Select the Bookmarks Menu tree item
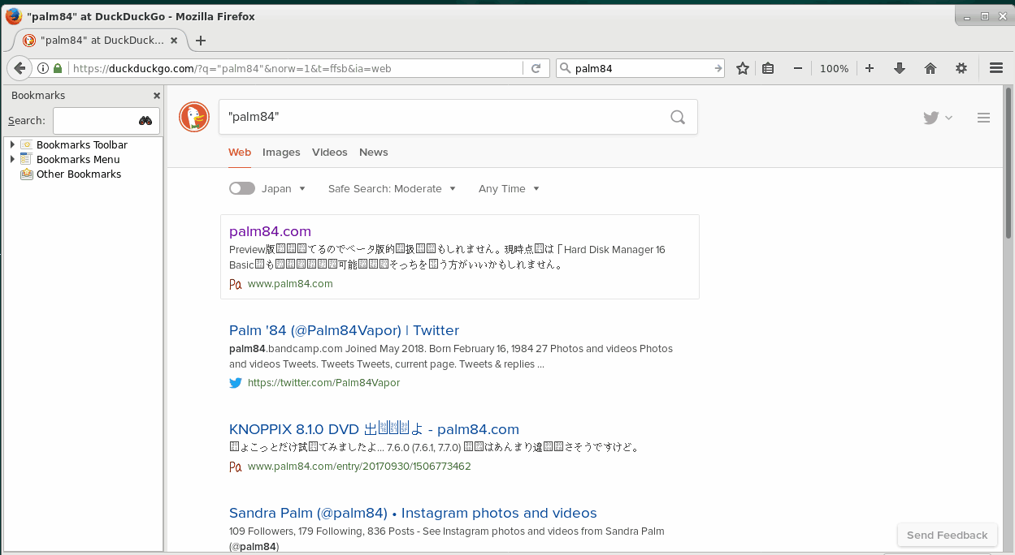 click(78, 159)
